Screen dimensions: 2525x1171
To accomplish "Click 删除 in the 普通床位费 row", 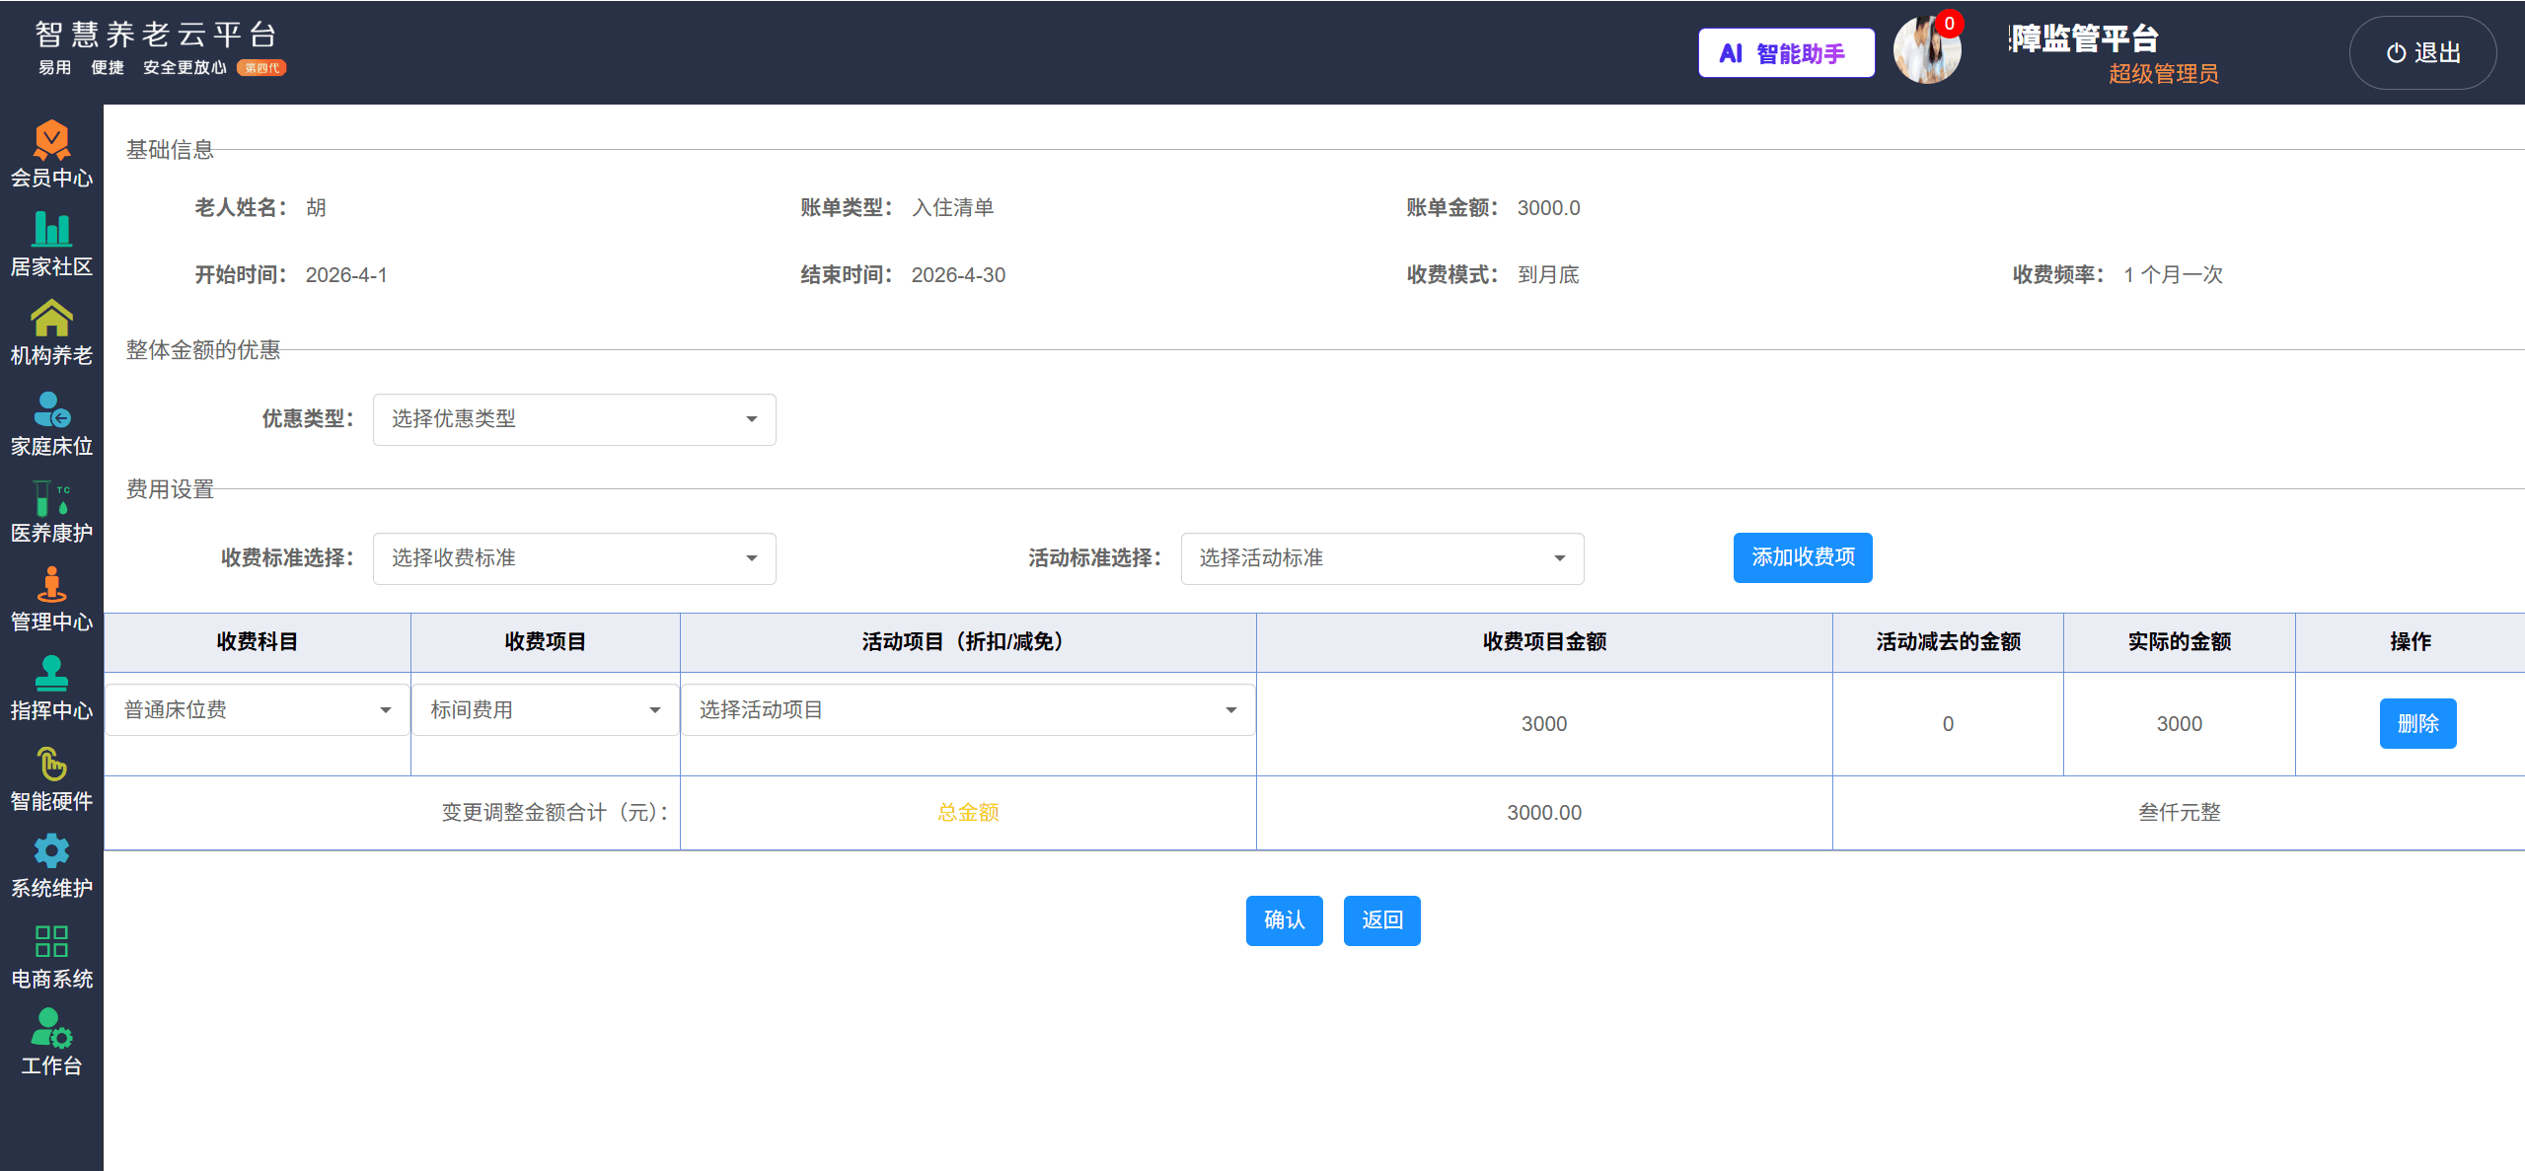I will point(2417,724).
